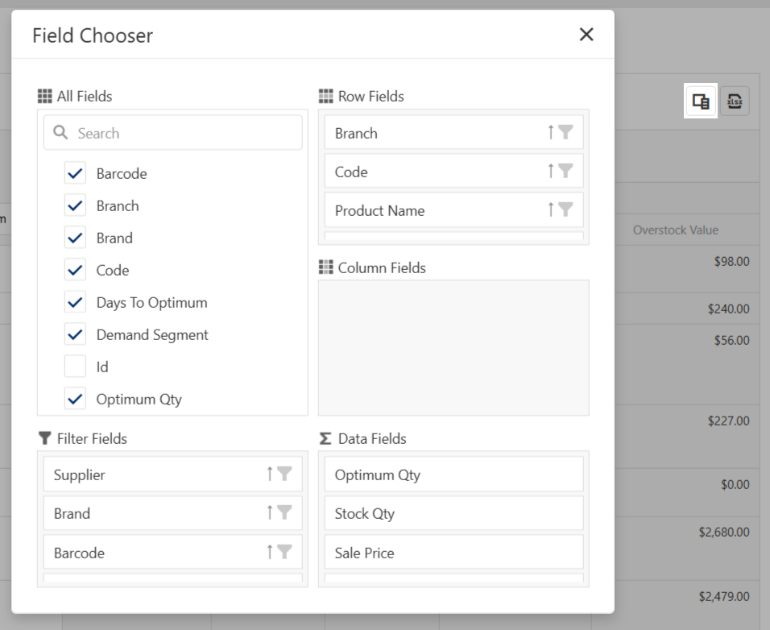The image size is (770, 630).
Task: Click the Overstock Value column header
Action: 675,230
